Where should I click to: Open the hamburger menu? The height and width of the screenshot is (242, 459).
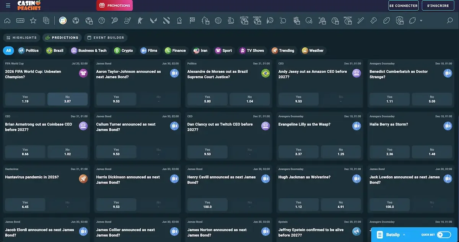[8, 6]
